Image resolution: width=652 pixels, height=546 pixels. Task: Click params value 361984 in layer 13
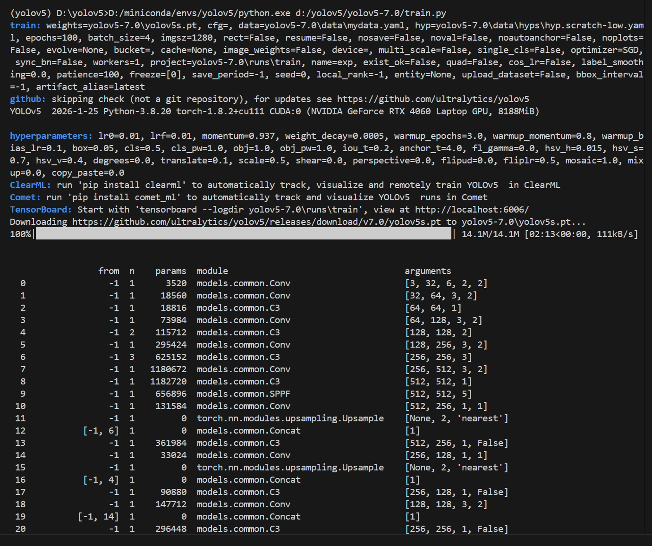(171, 443)
